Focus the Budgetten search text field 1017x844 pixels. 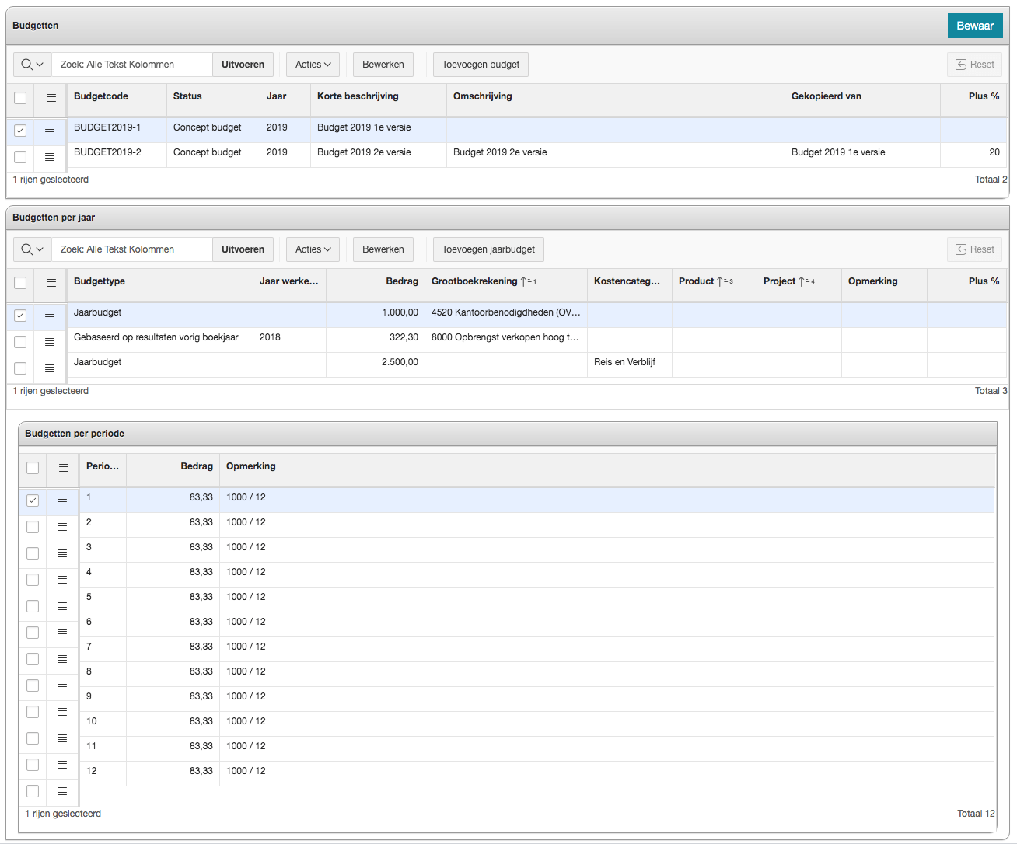pyautogui.click(x=132, y=65)
